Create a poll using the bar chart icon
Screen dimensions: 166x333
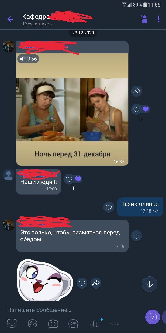point(94,324)
